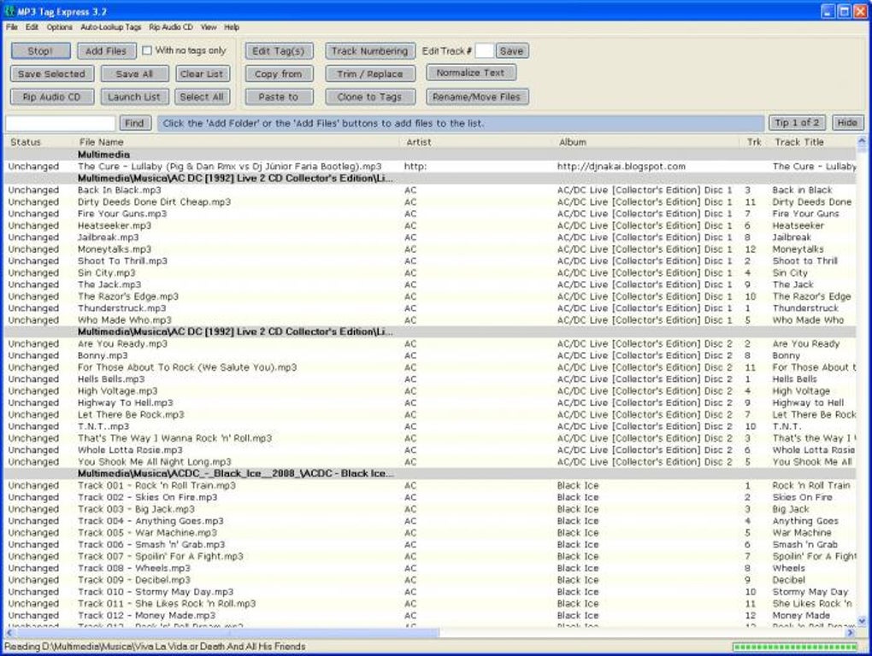Select file 'Dirty Deeds Done Dirt Cheap.mp3'
872x656 pixels.
tap(430, 202)
